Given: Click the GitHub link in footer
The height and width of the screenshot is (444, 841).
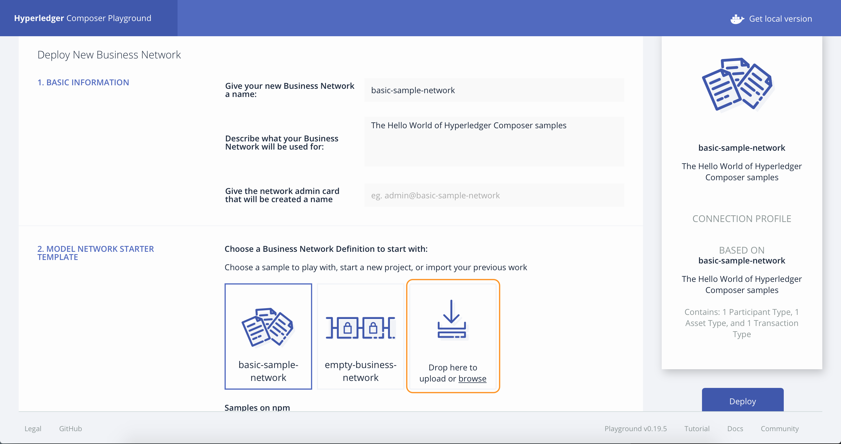Looking at the screenshot, I should (x=71, y=429).
